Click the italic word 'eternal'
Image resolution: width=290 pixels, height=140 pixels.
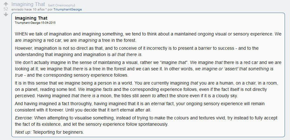tap(158, 104)
